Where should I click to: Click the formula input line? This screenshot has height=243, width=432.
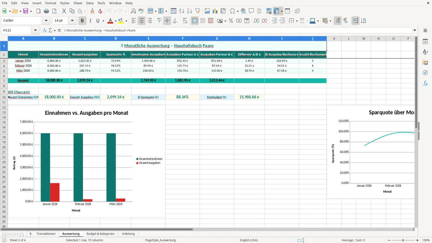point(237,30)
